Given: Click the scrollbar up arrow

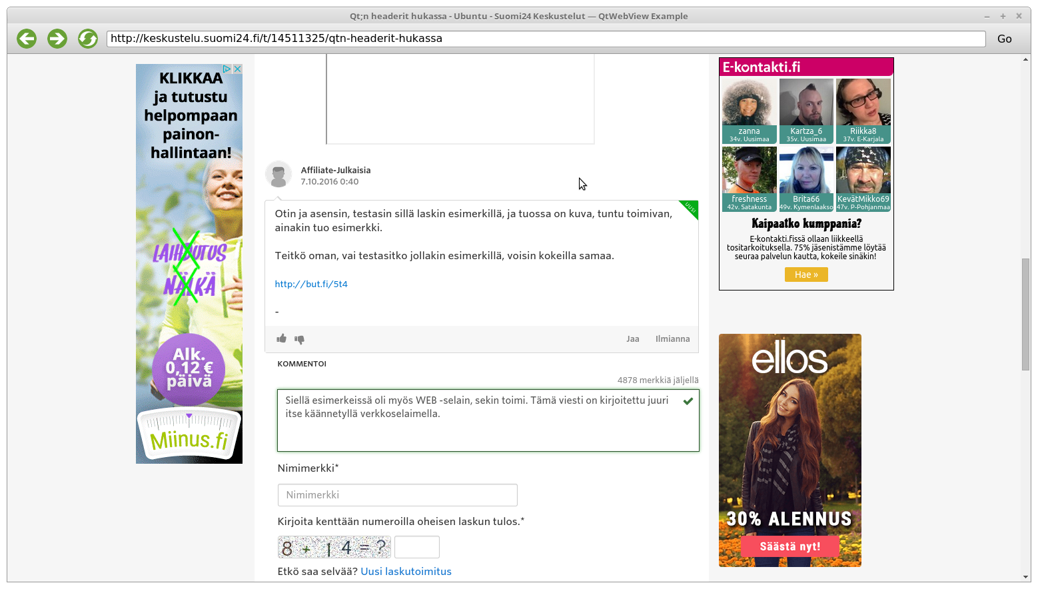Looking at the screenshot, I should [1026, 59].
